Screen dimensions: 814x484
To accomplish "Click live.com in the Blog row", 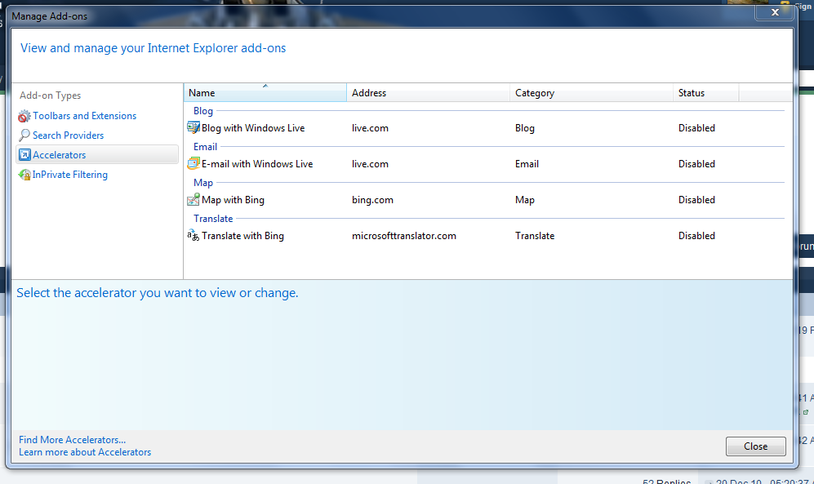I will (x=370, y=128).
